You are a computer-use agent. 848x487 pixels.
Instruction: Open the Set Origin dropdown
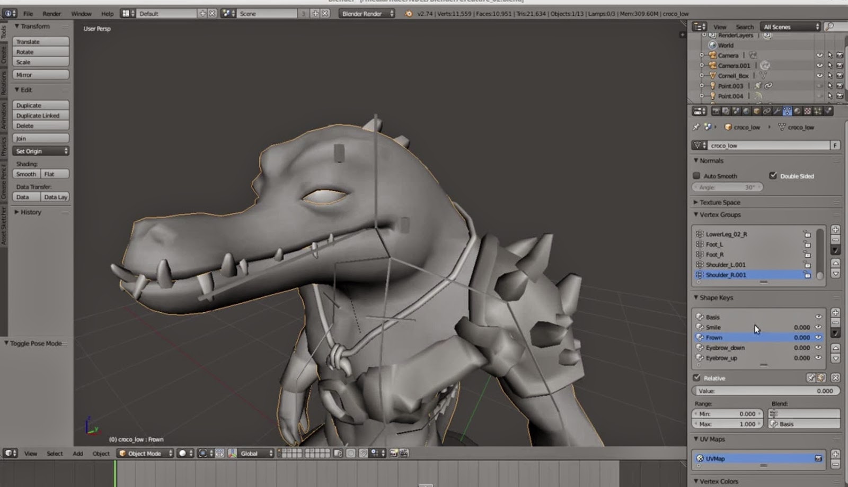[x=41, y=151]
